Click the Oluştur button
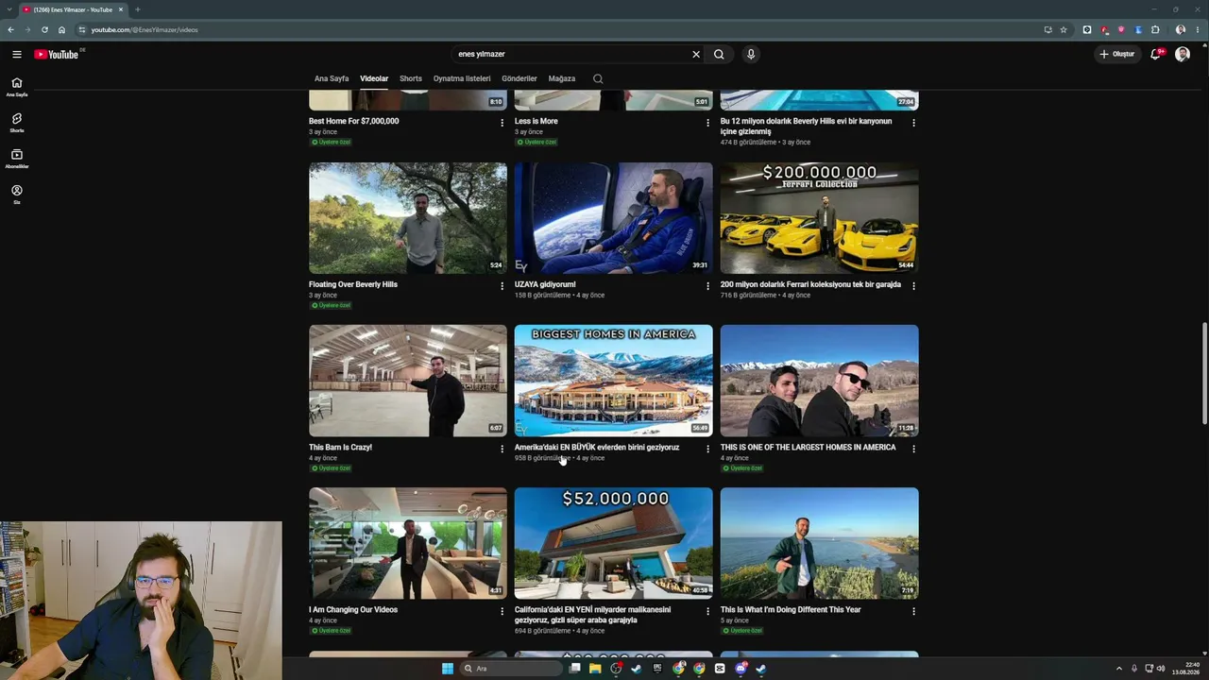 pyautogui.click(x=1117, y=54)
